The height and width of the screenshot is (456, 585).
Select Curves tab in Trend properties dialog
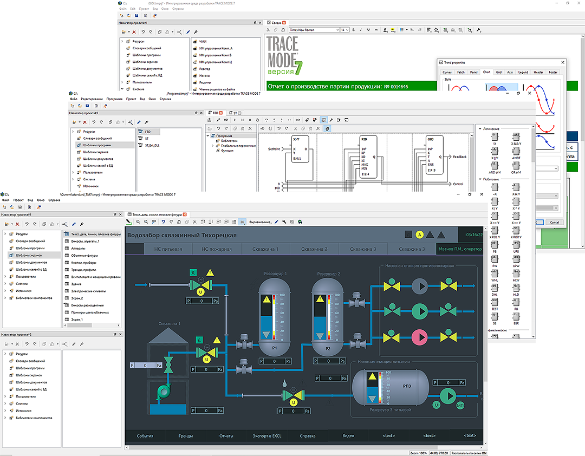tap(447, 72)
